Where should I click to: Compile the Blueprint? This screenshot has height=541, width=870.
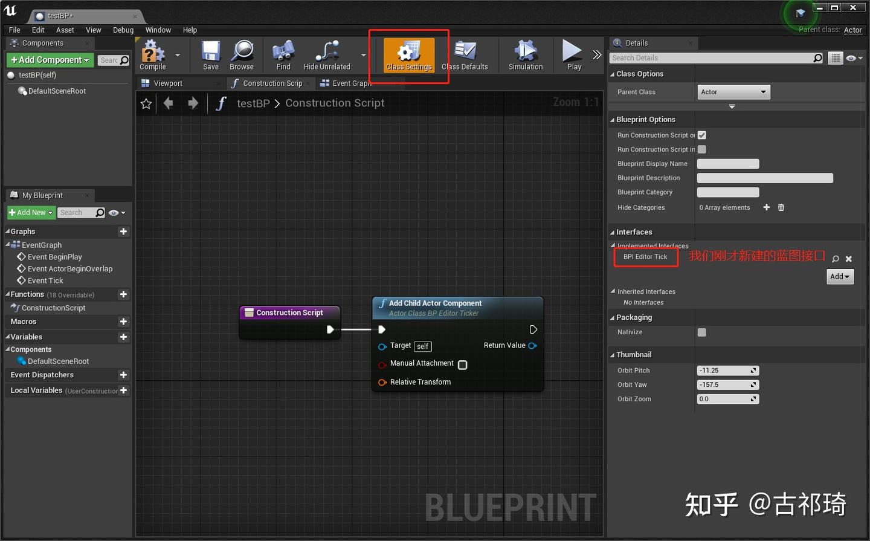(x=152, y=54)
